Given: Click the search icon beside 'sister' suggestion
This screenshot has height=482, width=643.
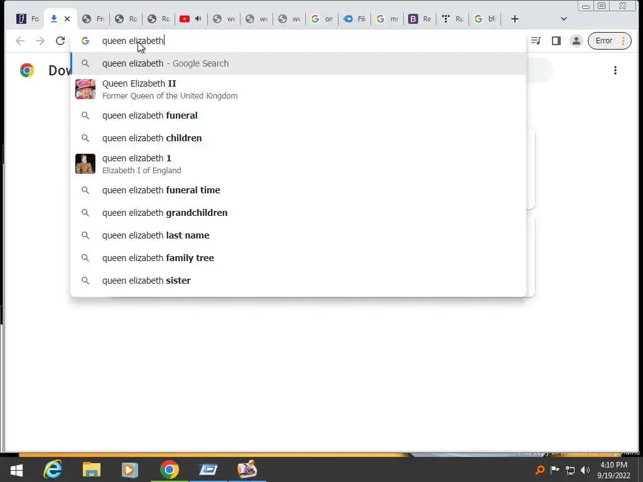Looking at the screenshot, I should pos(85,281).
